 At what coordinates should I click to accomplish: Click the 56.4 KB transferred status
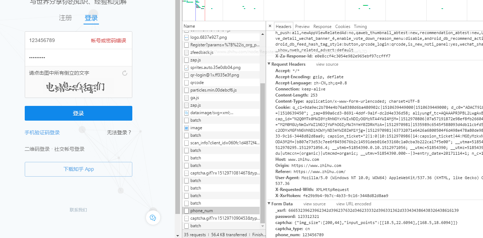click(229, 235)
